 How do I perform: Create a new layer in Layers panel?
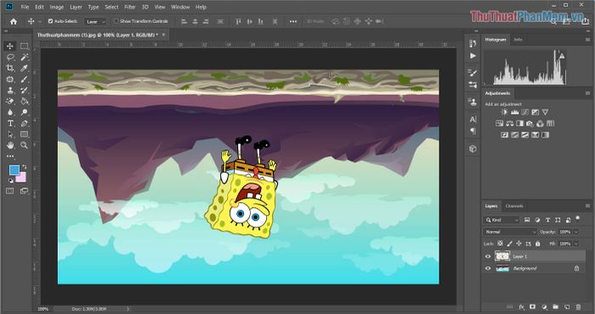point(567,307)
